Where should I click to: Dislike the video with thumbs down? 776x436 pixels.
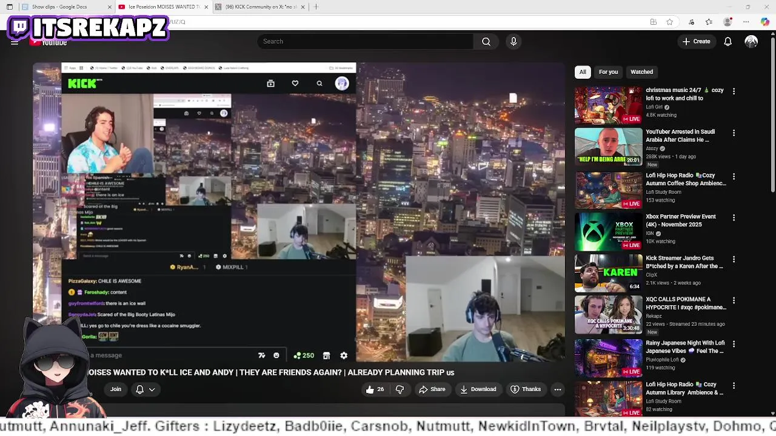tap(400, 389)
